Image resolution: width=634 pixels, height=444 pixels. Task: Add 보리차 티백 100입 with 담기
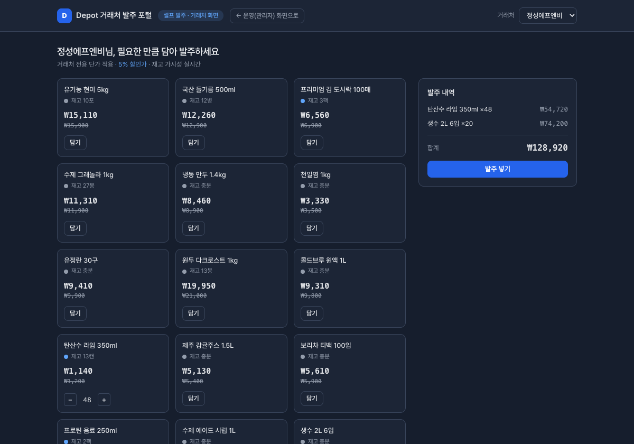tap(312, 399)
